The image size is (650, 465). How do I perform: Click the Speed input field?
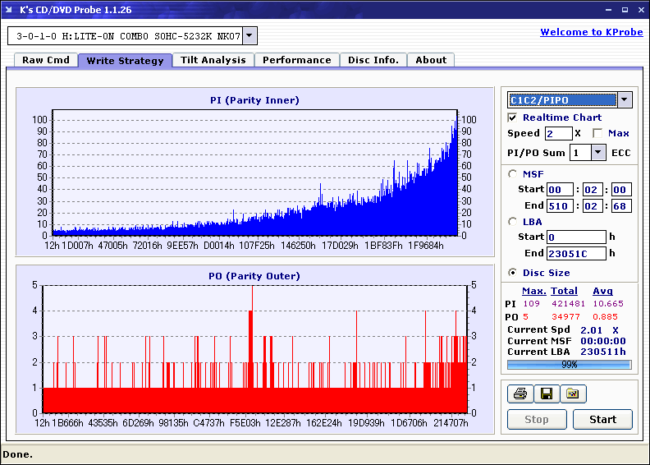click(558, 133)
